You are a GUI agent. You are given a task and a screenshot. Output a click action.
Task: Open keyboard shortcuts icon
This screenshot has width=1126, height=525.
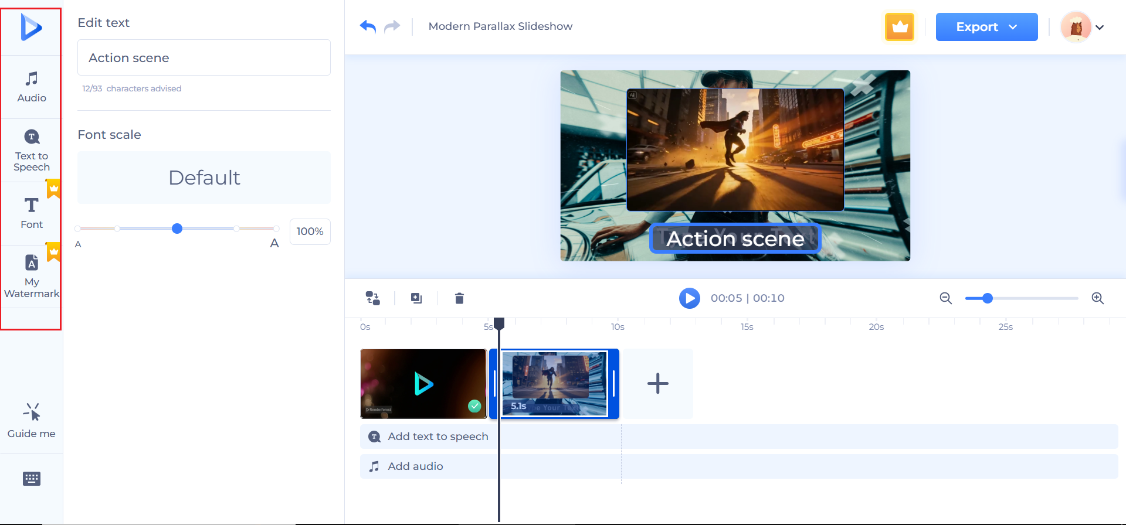click(32, 479)
